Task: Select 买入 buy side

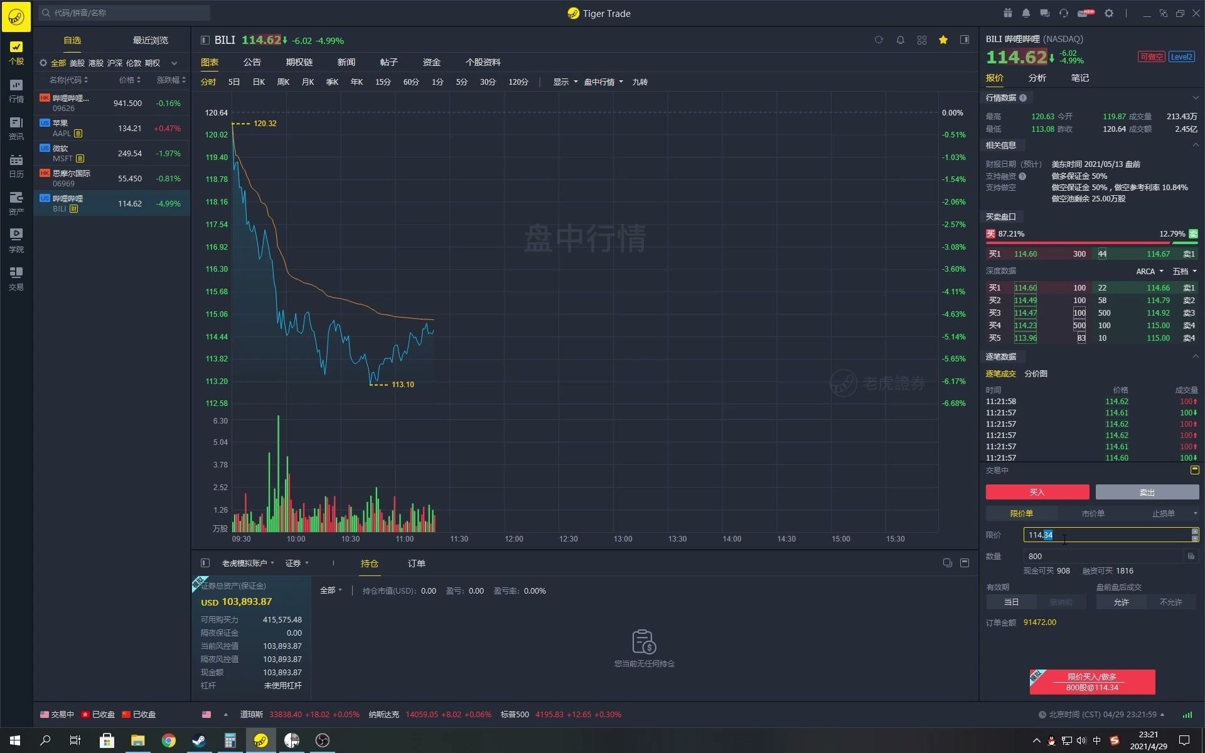Action: 1037,492
